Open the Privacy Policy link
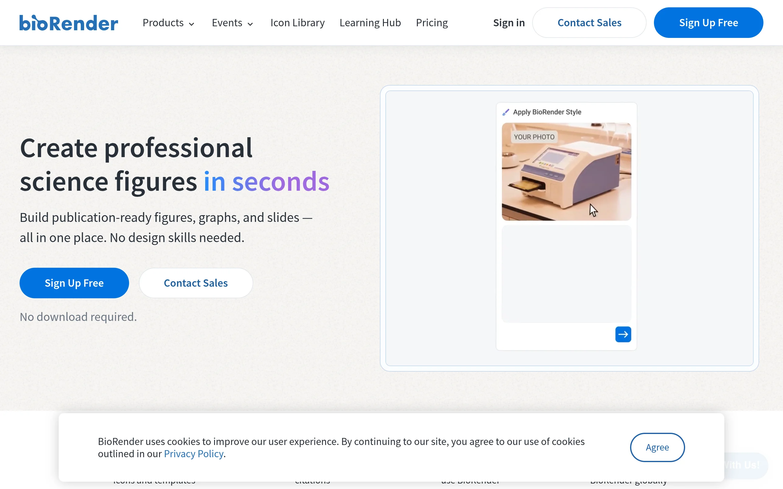The height and width of the screenshot is (489, 783). pos(194,454)
